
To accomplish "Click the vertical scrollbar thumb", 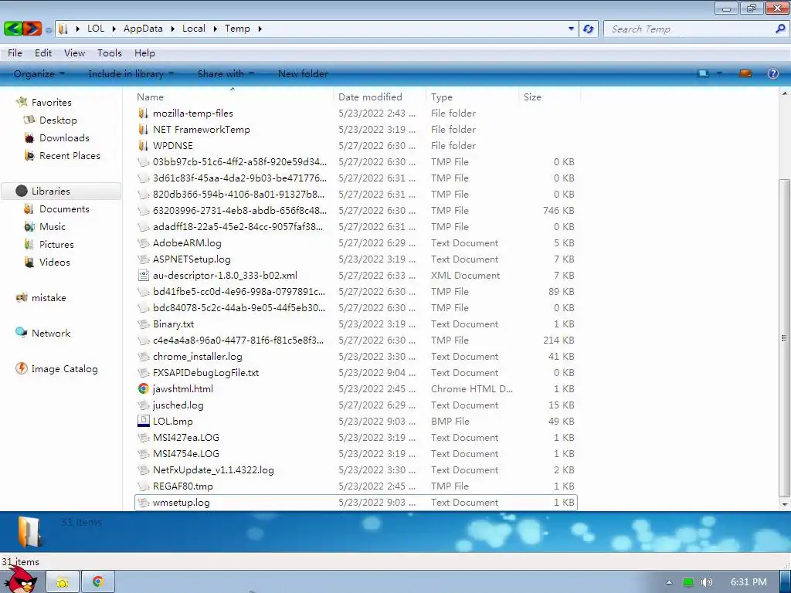I will (x=784, y=338).
